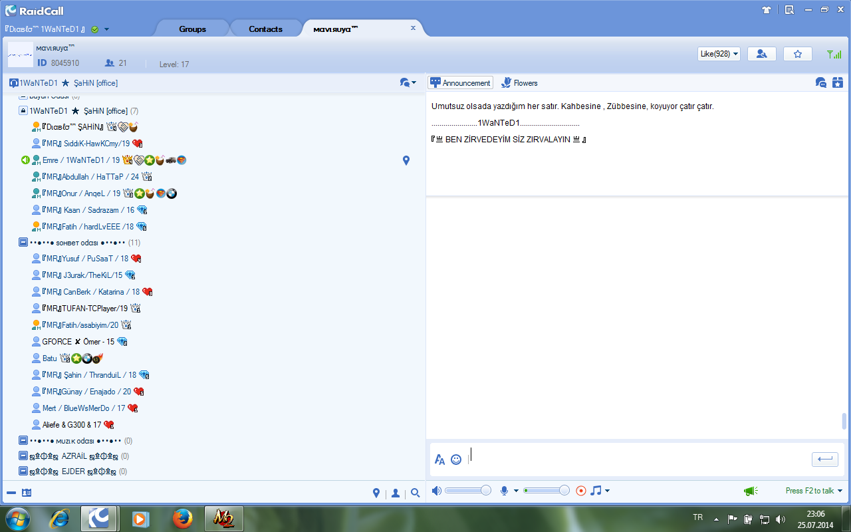The height and width of the screenshot is (532, 851).
Task: Click the locate-me pin icon in the bottom bar
Action: [x=376, y=493]
